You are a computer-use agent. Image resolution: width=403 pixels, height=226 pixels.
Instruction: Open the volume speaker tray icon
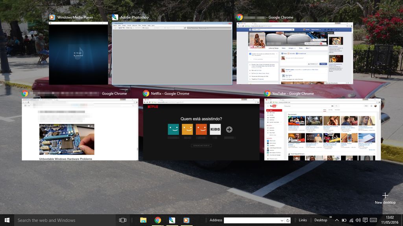click(358, 220)
